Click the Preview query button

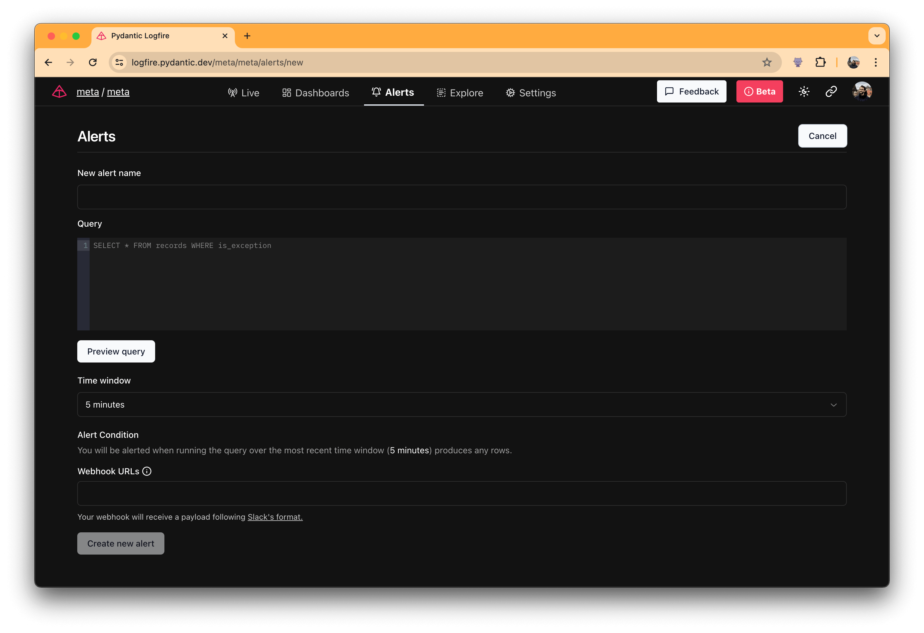[x=116, y=351]
